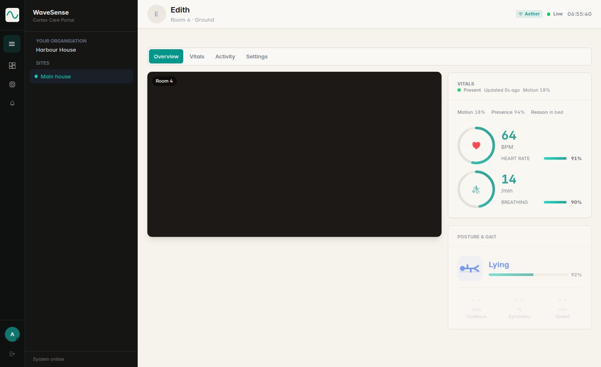Screen dimensions: 601x367
Task: Click the heart rate heart icon
Action: [476, 145]
